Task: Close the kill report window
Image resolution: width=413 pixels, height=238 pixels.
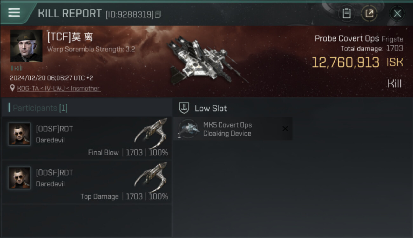Action: (397, 13)
